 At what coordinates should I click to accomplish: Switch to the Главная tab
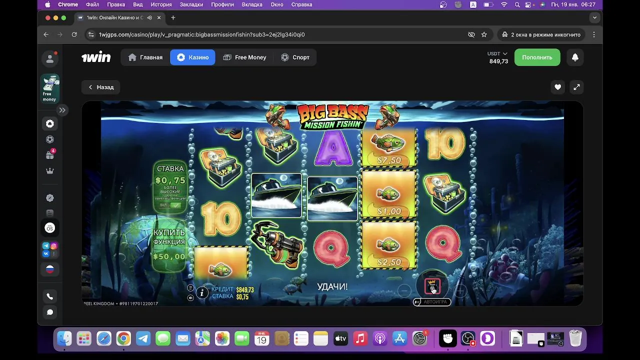click(145, 57)
